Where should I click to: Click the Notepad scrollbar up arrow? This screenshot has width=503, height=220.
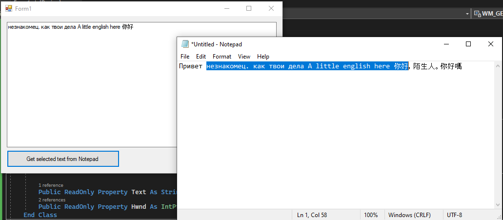coord(498,66)
